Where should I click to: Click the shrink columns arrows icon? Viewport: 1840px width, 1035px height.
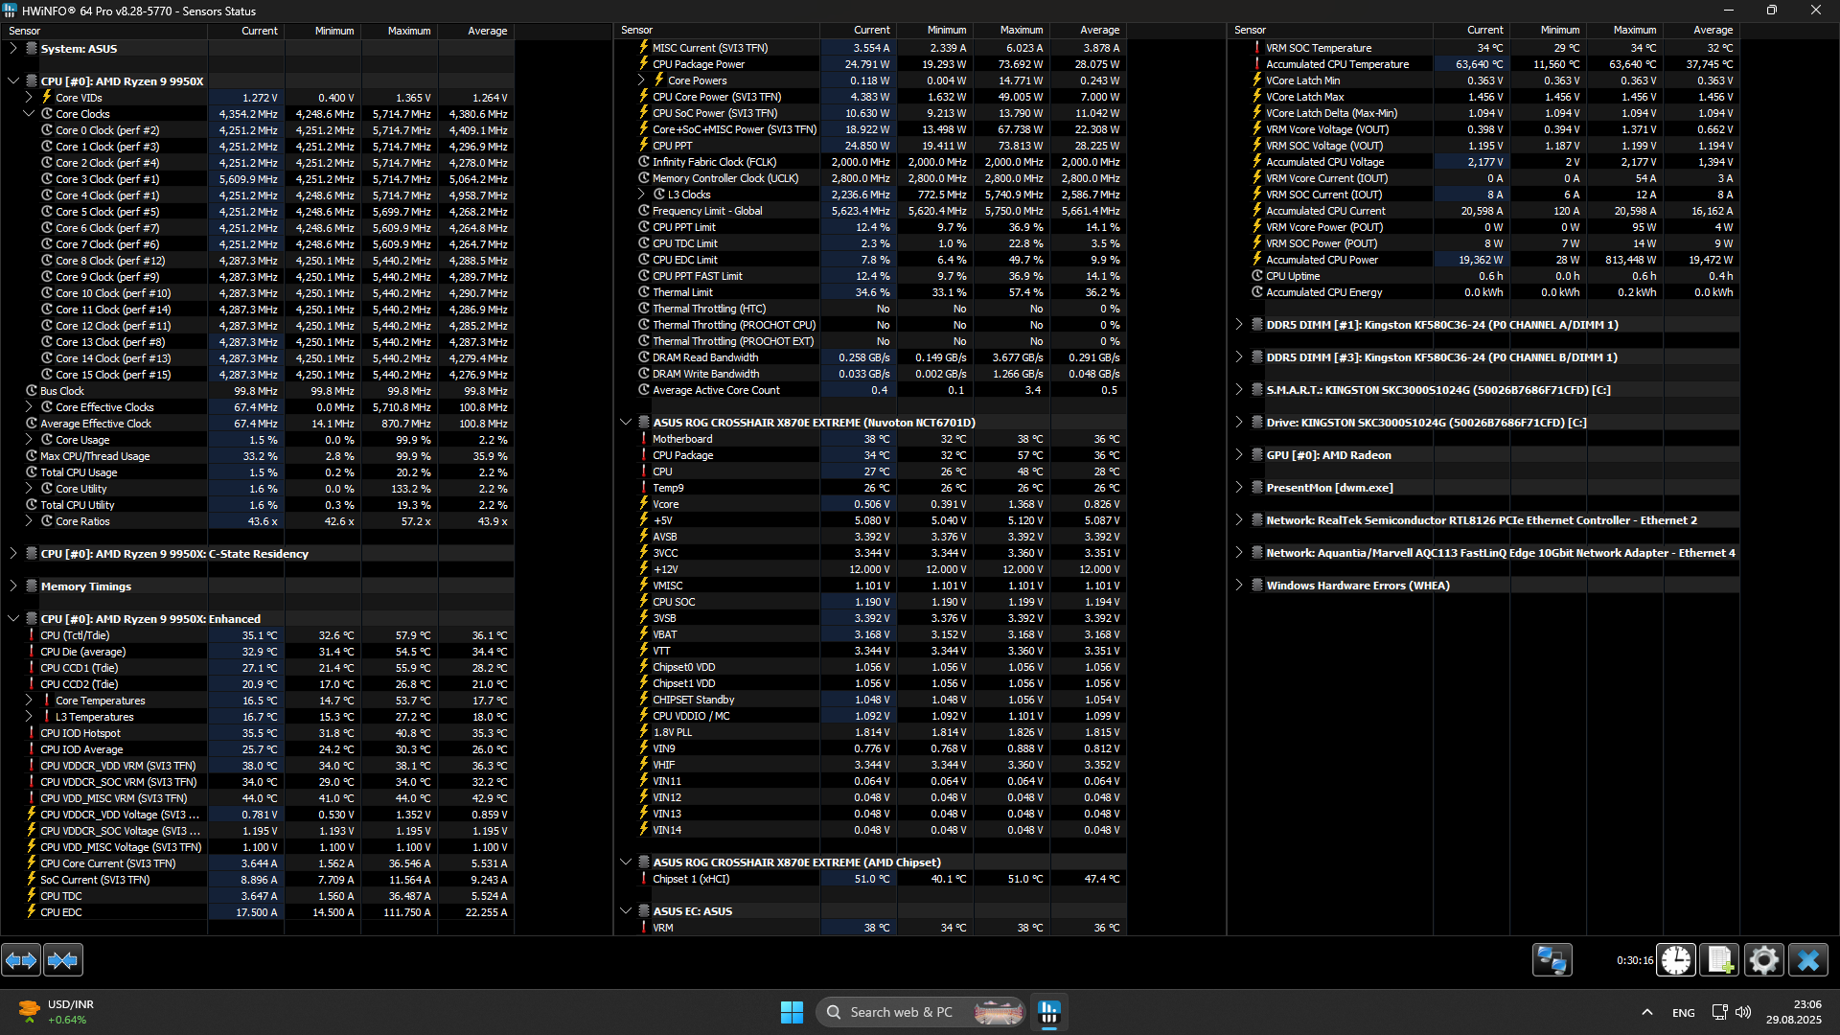point(63,959)
